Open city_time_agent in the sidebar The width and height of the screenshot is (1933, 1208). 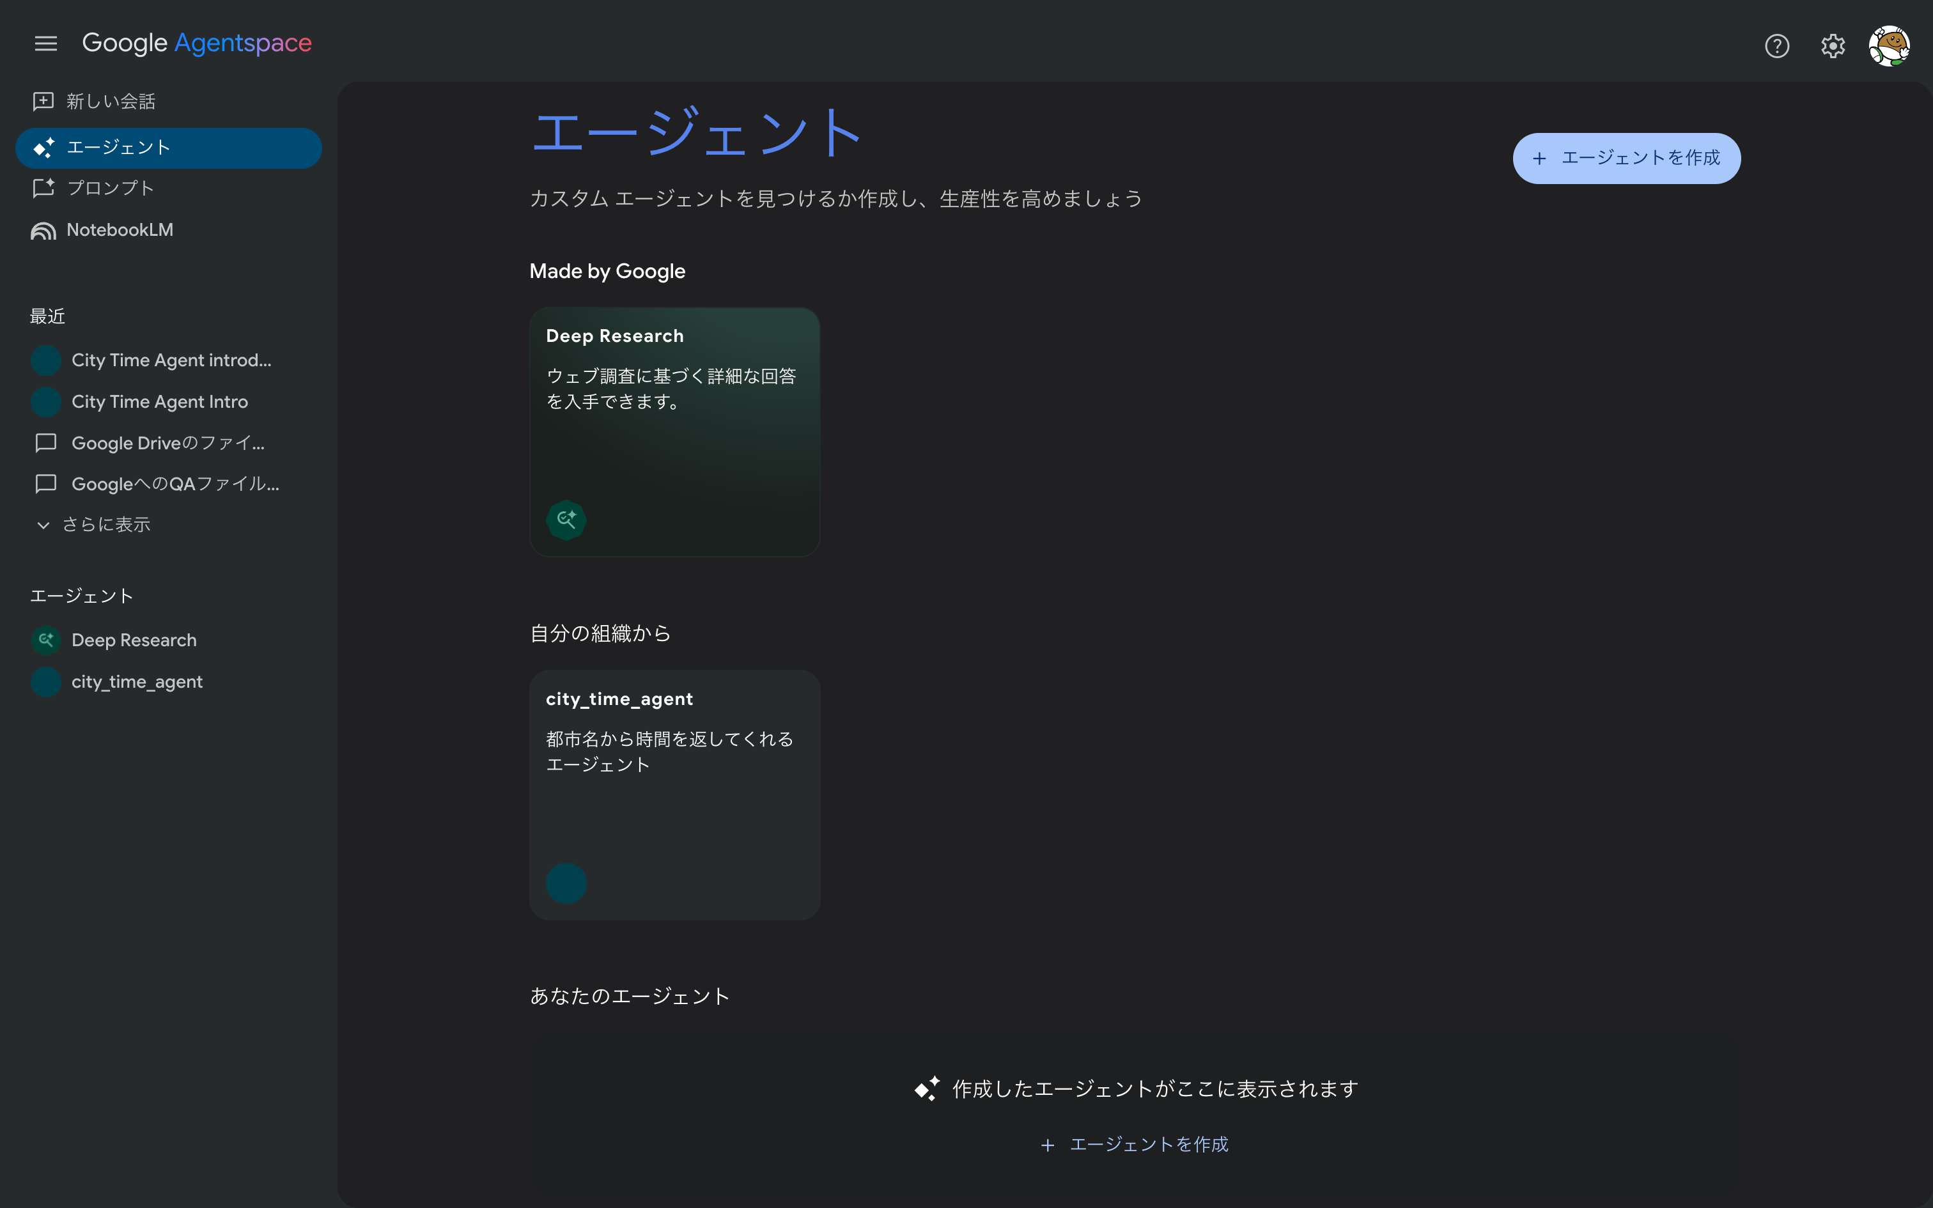(169, 681)
